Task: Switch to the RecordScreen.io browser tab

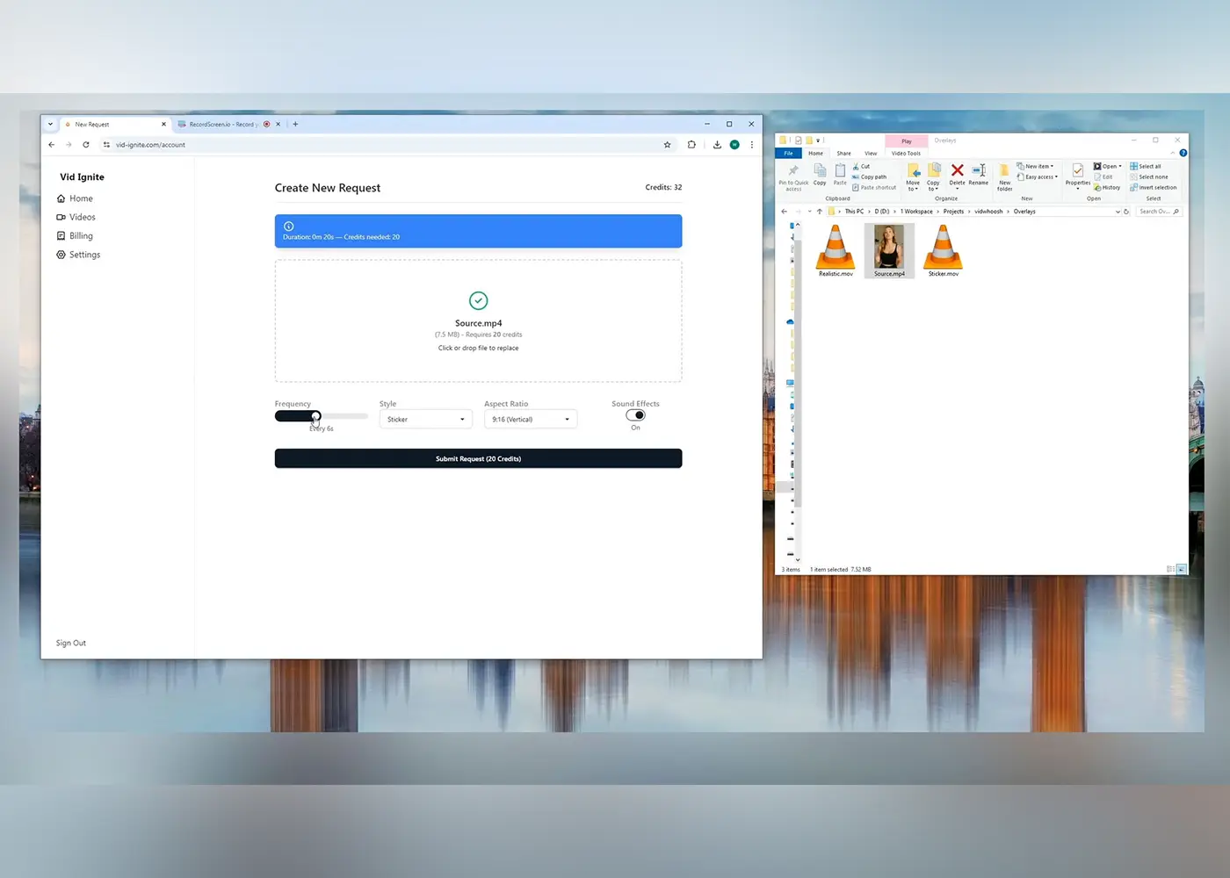Action: (x=221, y=125)
